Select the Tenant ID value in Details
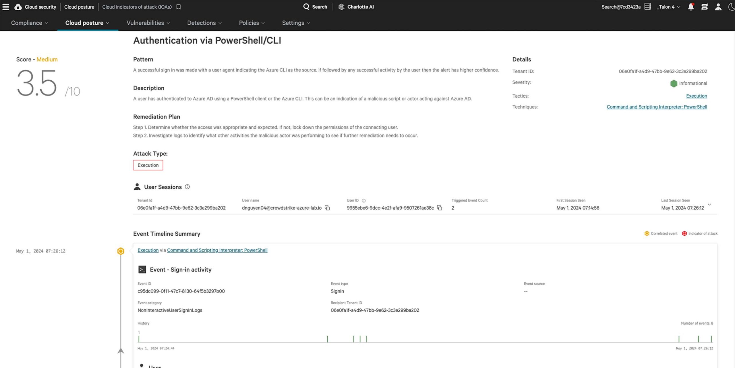735x368 pixels. tap(663, 71)
